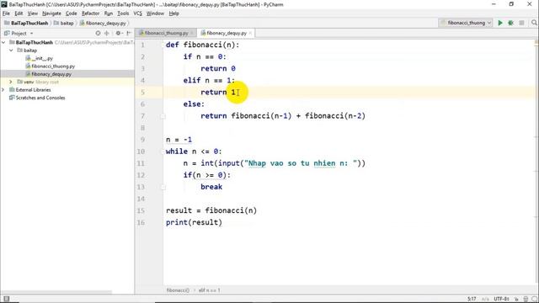This screenshot has width=539, height=303.
Task: Open the Run menu
Action: [x=109, y=13]
